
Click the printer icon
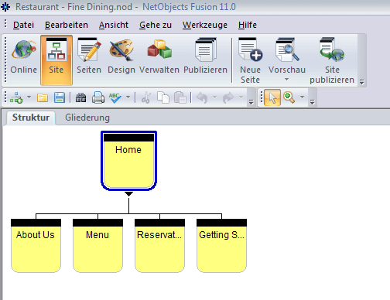98,97
